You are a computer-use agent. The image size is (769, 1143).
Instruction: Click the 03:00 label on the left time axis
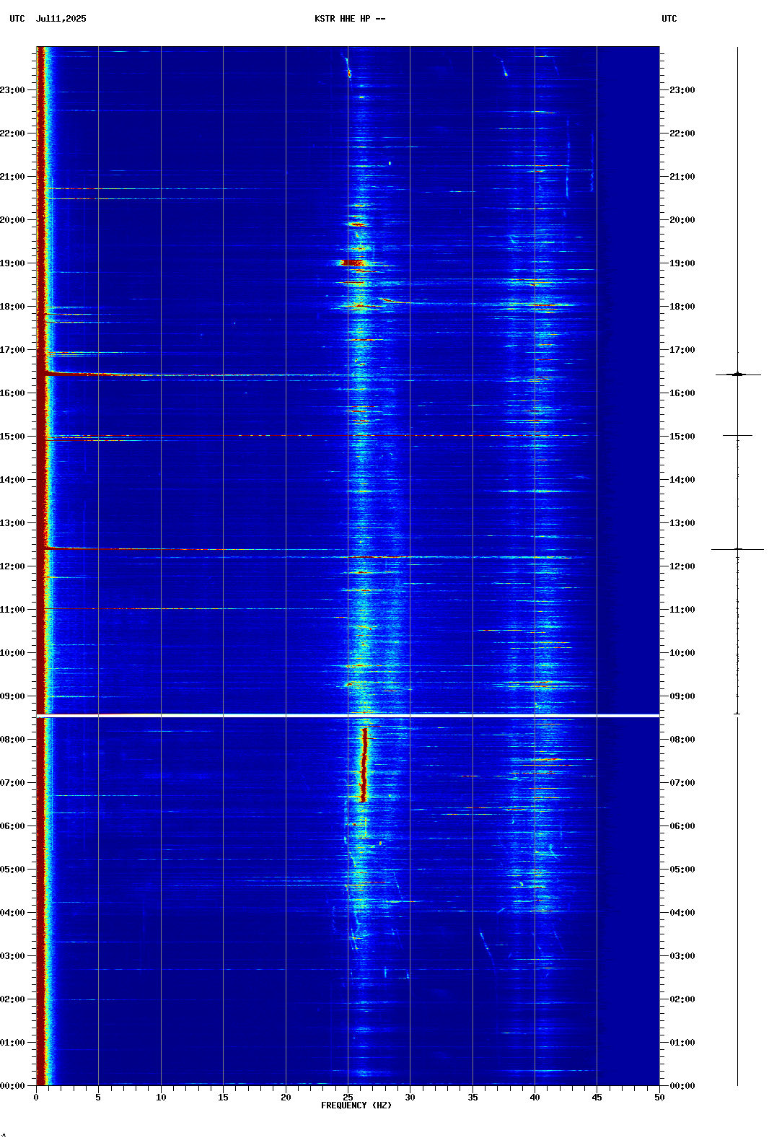coord(12,956)
